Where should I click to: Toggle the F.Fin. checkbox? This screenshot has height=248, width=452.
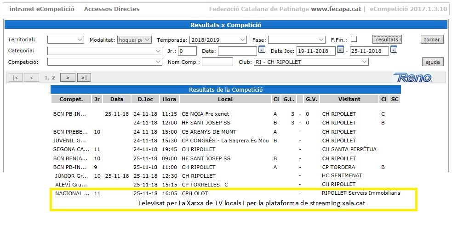pos(354,39)
